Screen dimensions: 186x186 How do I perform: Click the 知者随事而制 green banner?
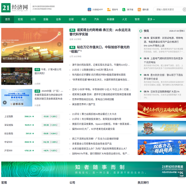[x=94, y=169]
